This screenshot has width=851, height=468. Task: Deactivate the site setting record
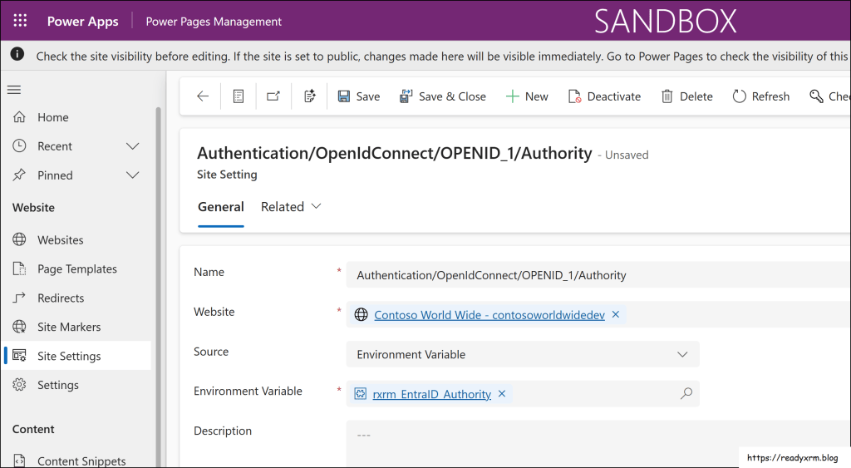[604, 96]
